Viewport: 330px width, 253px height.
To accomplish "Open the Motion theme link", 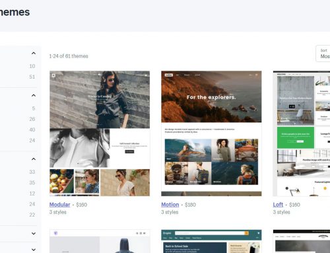I will point(170,205).
